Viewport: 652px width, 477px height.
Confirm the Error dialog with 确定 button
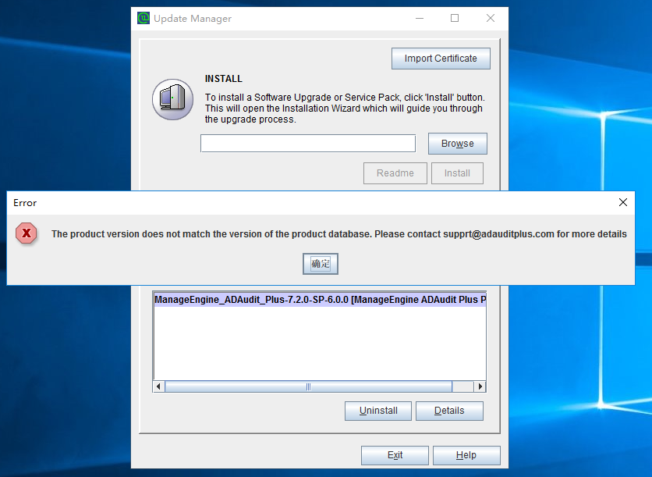click(x=321, y=263)
